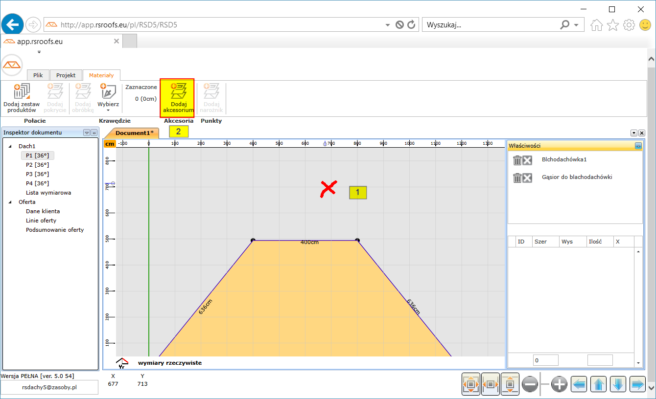The height and width of the screenshot is (399, 656).
Task: Minimize the Właściwości panel
Action: coord(638,146)
